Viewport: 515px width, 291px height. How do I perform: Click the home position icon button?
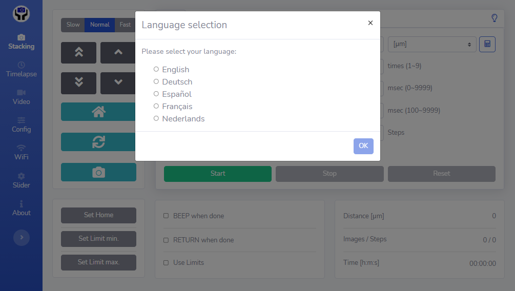(98, 112)
